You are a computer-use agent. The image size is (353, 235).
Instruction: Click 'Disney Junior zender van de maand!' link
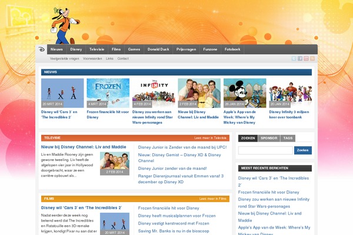click(172, 169)
